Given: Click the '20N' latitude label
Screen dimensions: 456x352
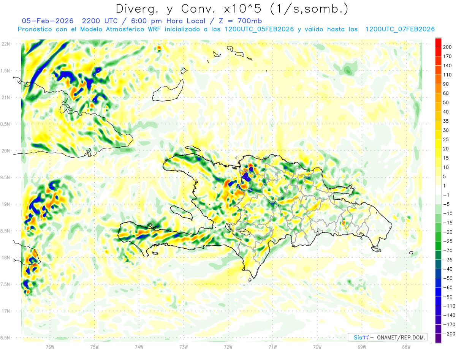Looking at the screenshot, I should point(6,151).
